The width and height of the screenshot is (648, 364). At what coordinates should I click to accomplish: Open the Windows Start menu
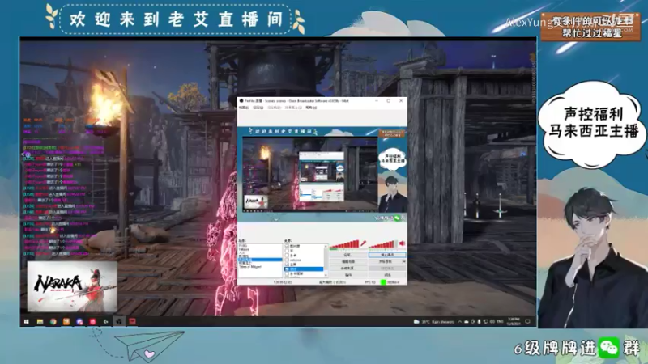tap(27, 321)
